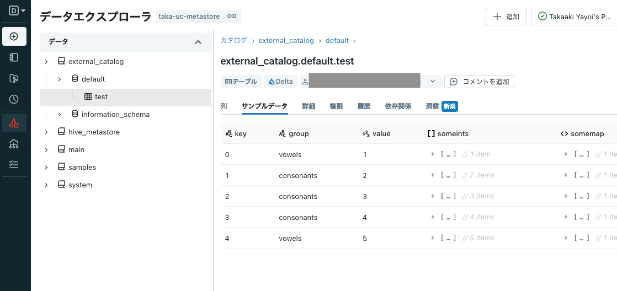The height and width of the screenshot is (291, 617).
Task: Select the default schema in tree
Action: point(93,79)
